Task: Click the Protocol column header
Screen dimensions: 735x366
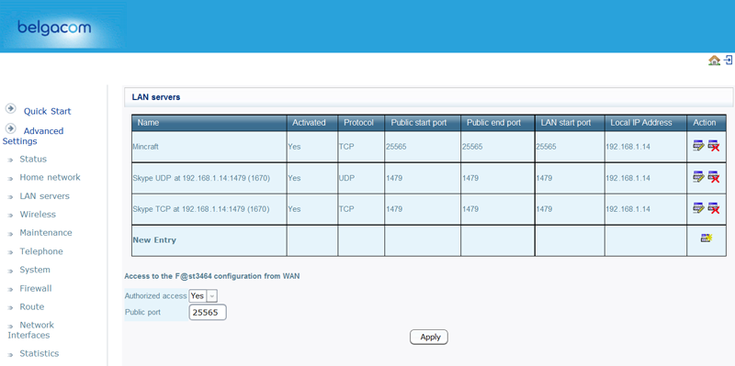Action: pos(361,123)
